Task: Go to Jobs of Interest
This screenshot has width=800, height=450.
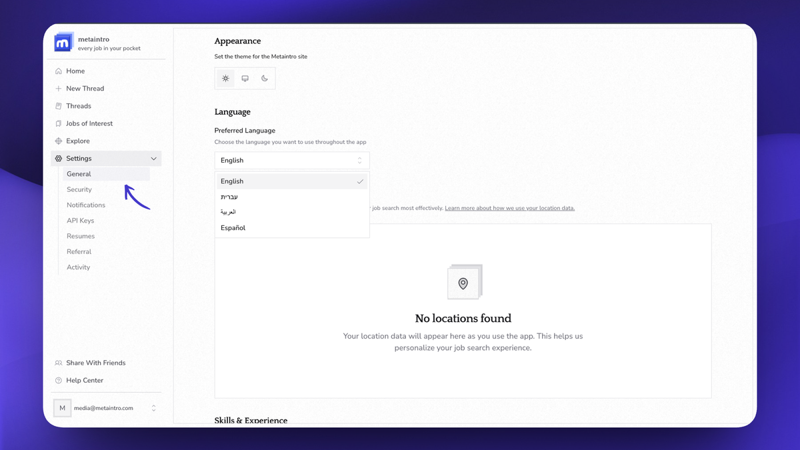Action: [106, 123]
